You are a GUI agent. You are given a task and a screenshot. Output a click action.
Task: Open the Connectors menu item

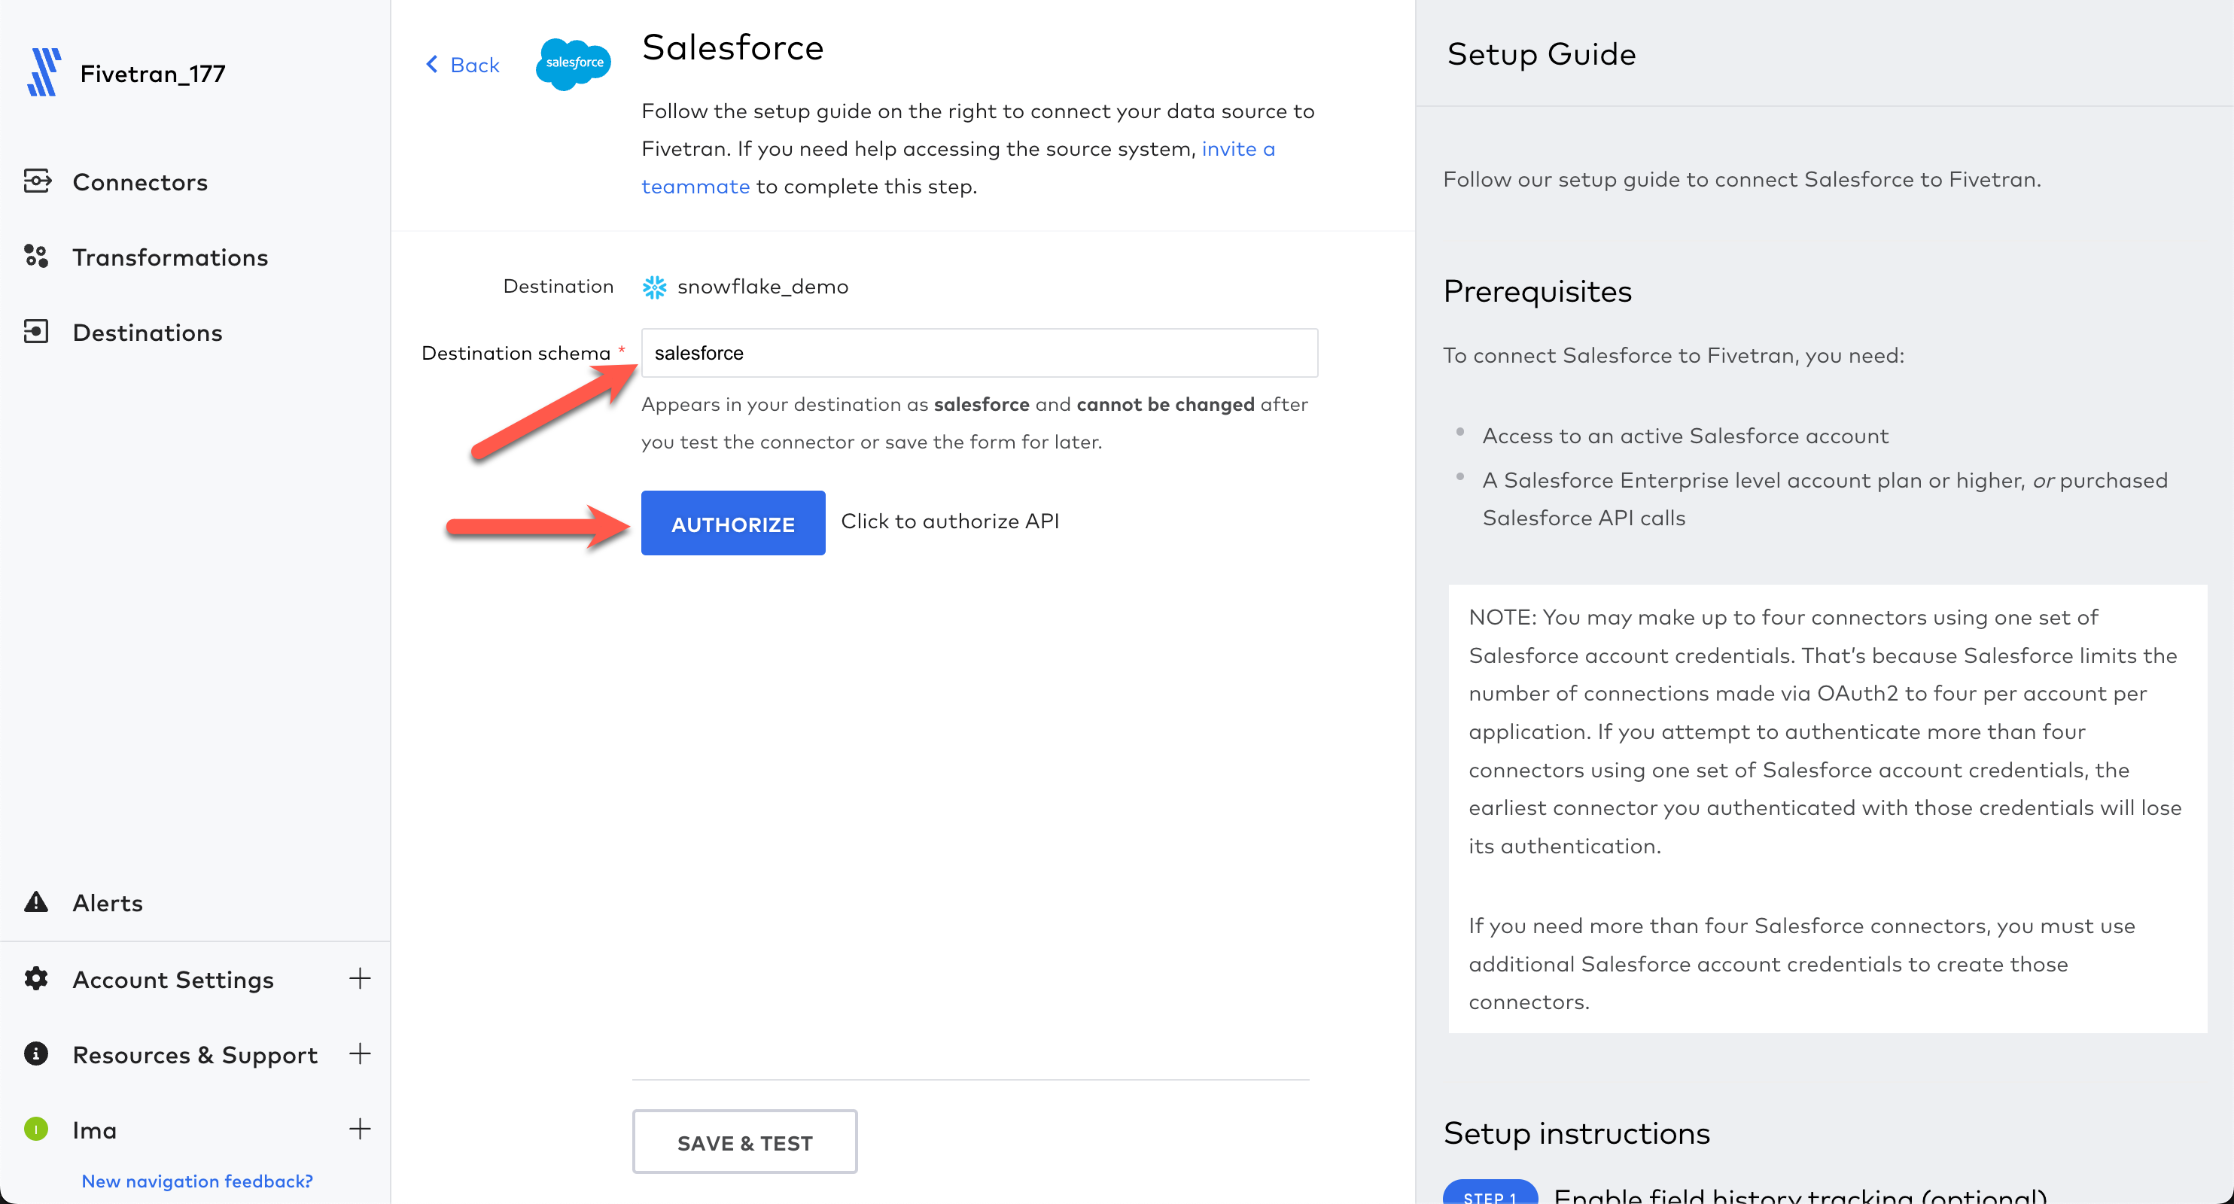[140, 182]
